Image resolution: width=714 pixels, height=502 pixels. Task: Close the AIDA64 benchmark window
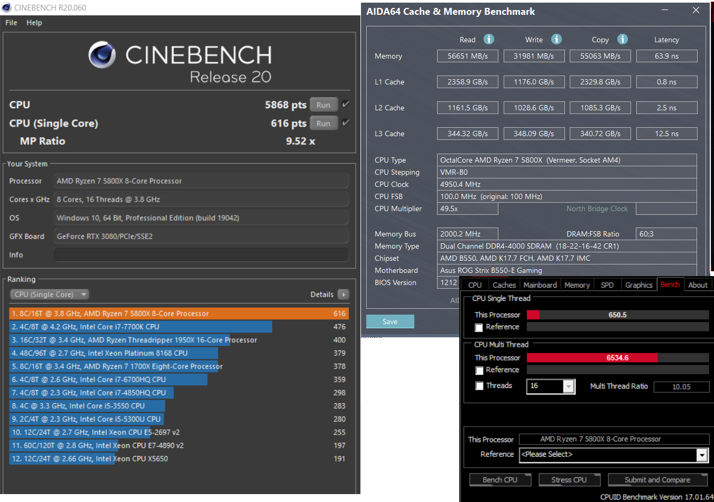696,10
